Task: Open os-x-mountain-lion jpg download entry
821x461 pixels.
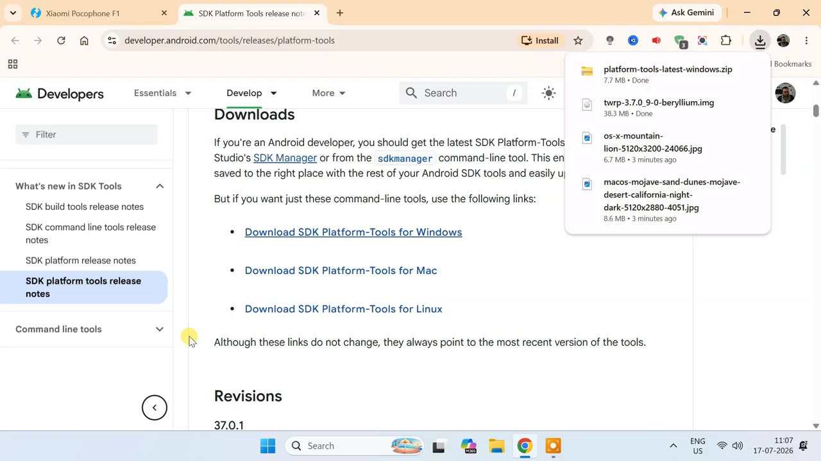Action: 667,147
